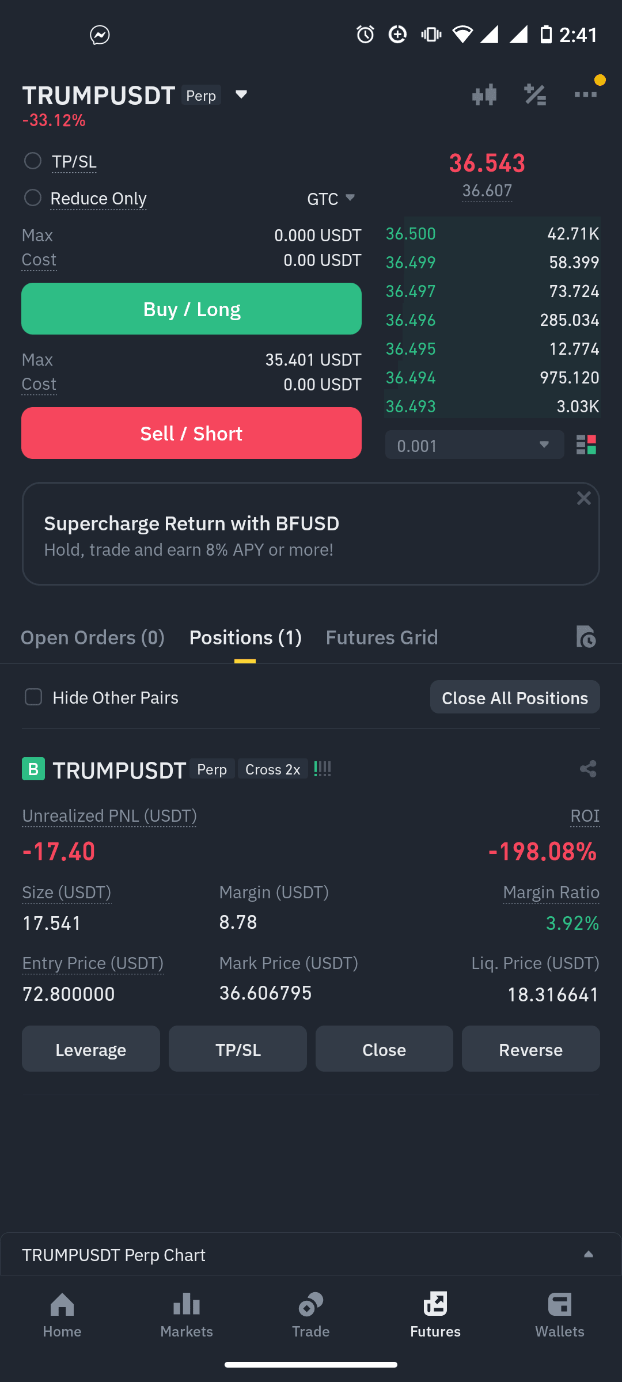Enable the TP/SL radio option
The height and width of the screenshot is (1382, 622).
pyautogui.click(x=33, y=161)
